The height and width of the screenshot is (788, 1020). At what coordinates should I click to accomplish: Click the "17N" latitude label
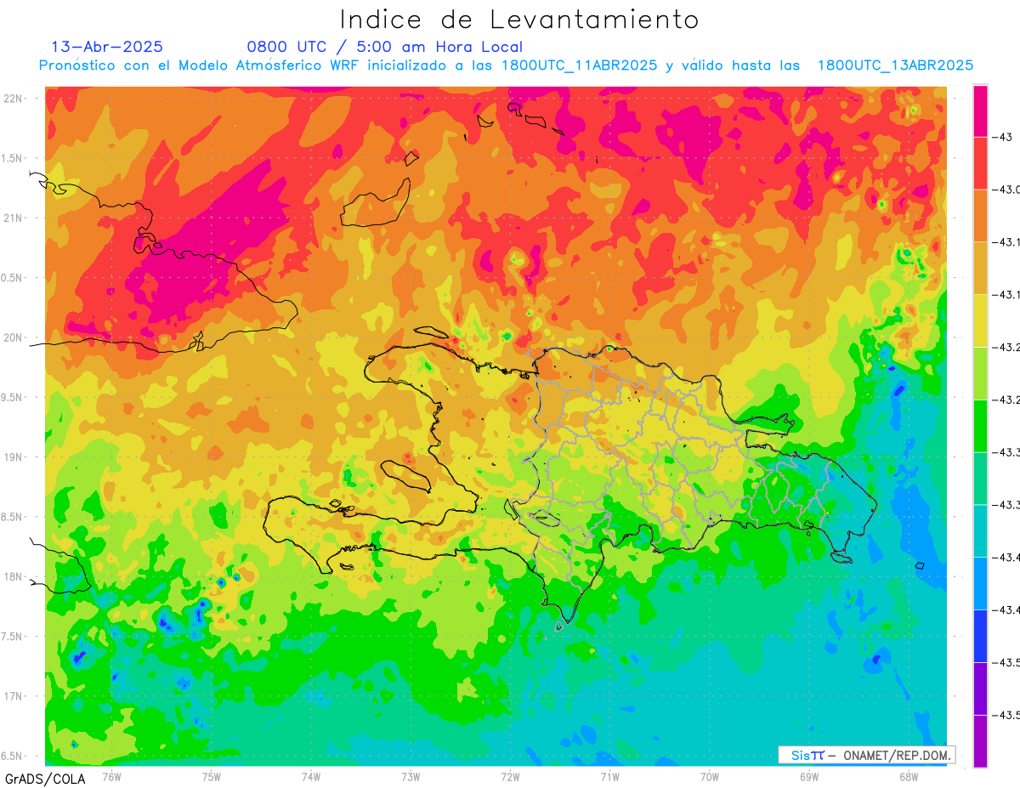(x=14, y=696)
